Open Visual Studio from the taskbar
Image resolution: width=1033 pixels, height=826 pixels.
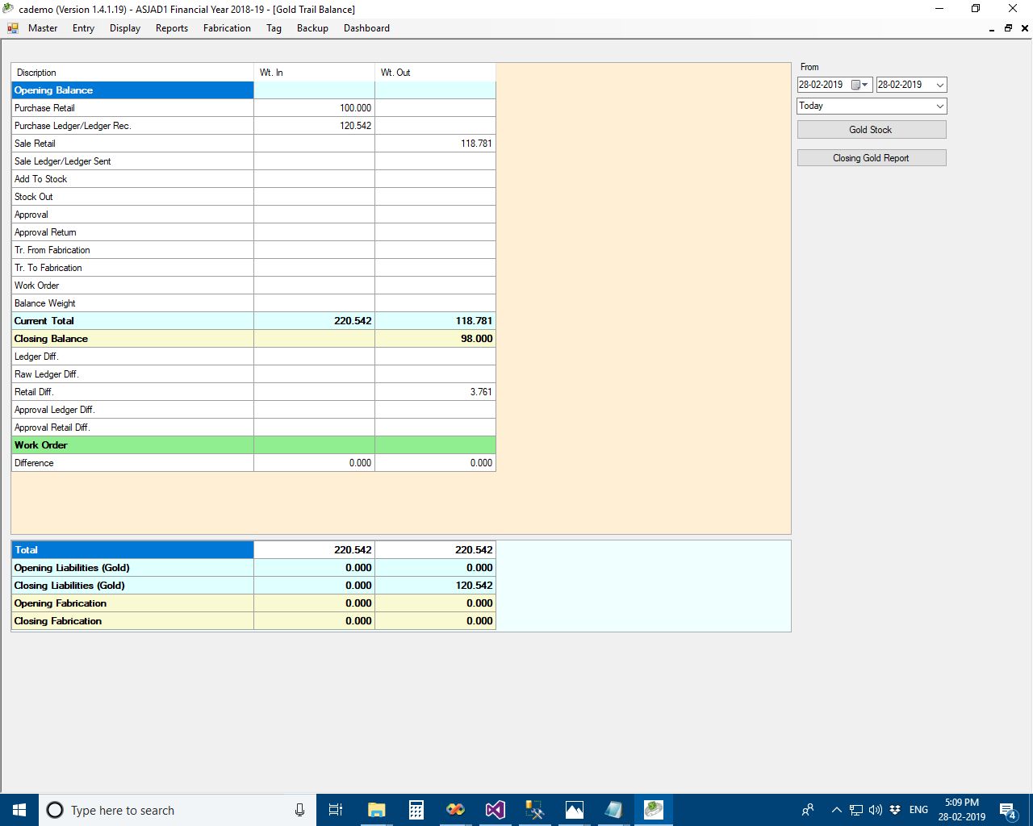[x=496, y=810]
